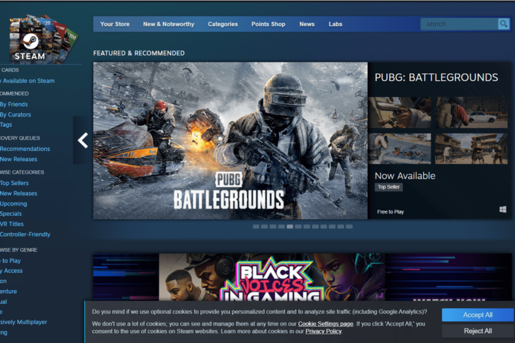Open recommended Tags link

click(6, 124)
